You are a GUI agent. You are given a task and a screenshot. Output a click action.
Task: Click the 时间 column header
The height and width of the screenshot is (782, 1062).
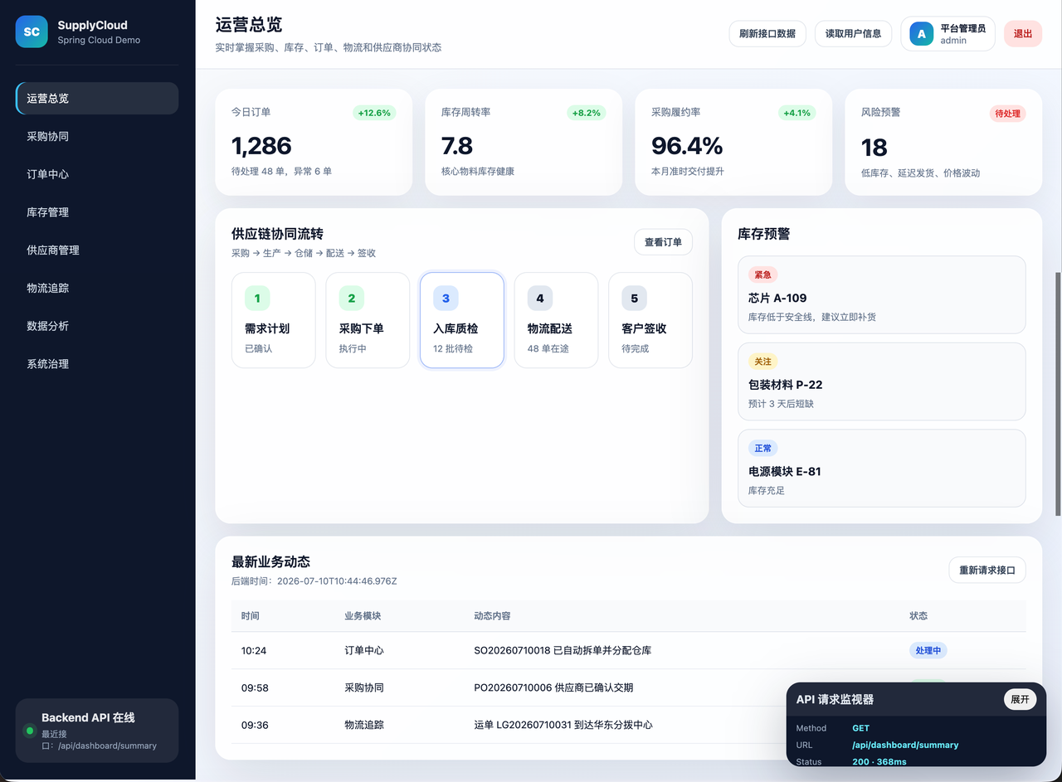click(x=251, y=616)
